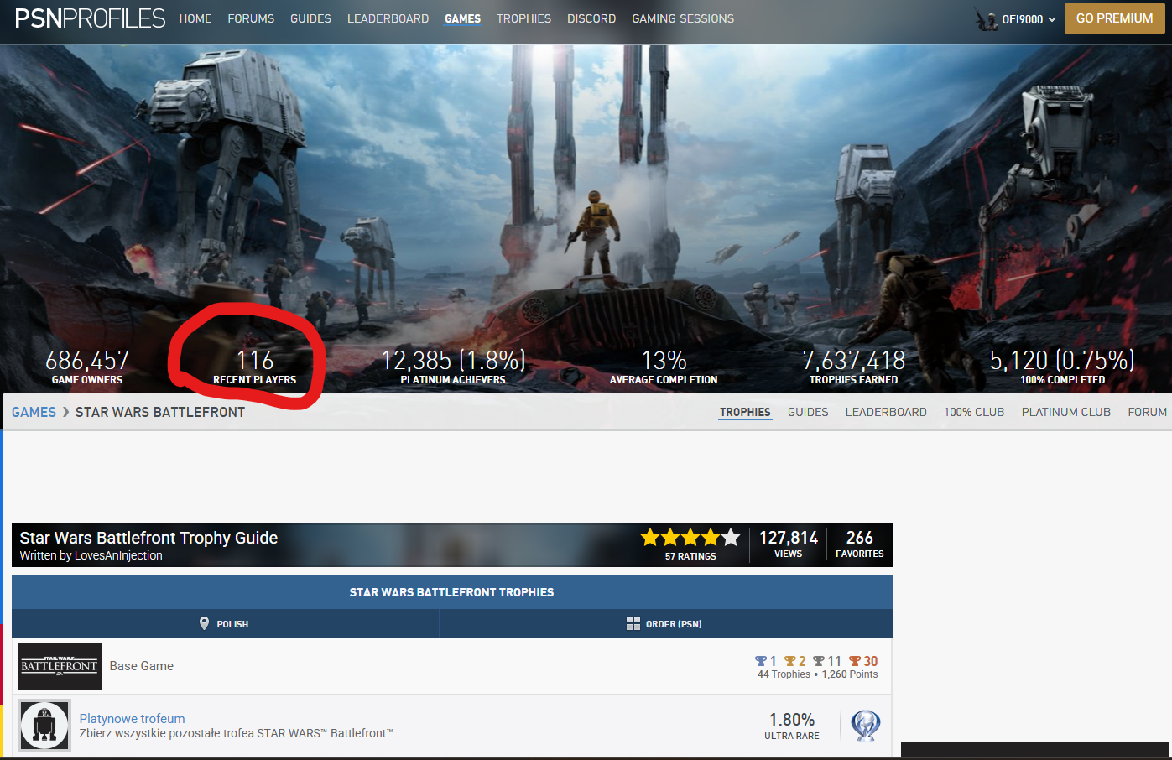Click the platinum trophy icon at right
The image size is (1172, 760).
click(x=866, y=725)
